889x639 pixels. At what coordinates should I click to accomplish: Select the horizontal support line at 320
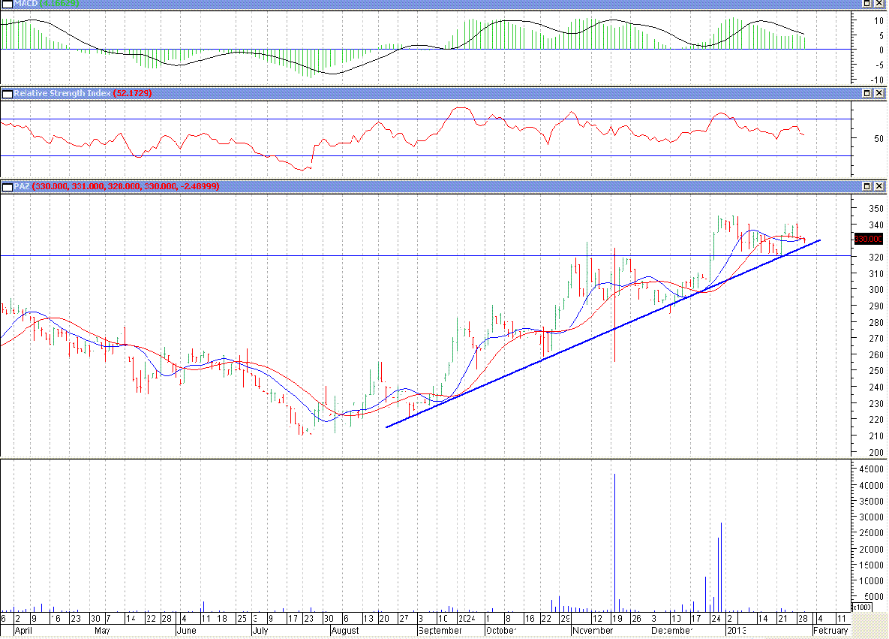point(300,255)
